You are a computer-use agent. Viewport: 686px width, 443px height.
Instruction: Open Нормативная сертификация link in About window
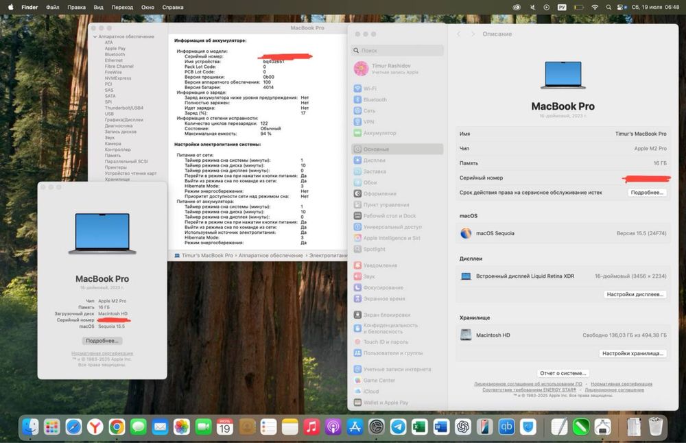tap(102, 353)
